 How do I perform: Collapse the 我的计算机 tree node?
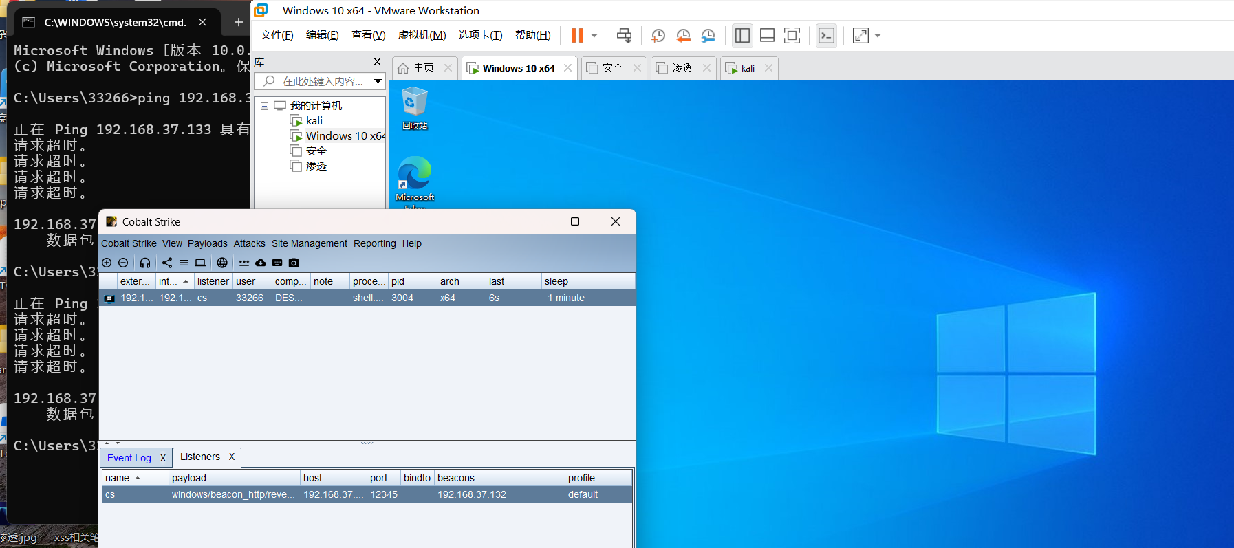tap(264, 106)
